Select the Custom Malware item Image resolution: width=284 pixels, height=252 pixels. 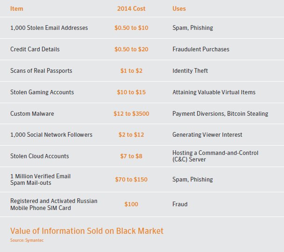[32, 113]
